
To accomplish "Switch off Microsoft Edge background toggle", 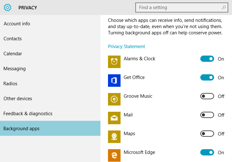I will click(x=207, y=152).
